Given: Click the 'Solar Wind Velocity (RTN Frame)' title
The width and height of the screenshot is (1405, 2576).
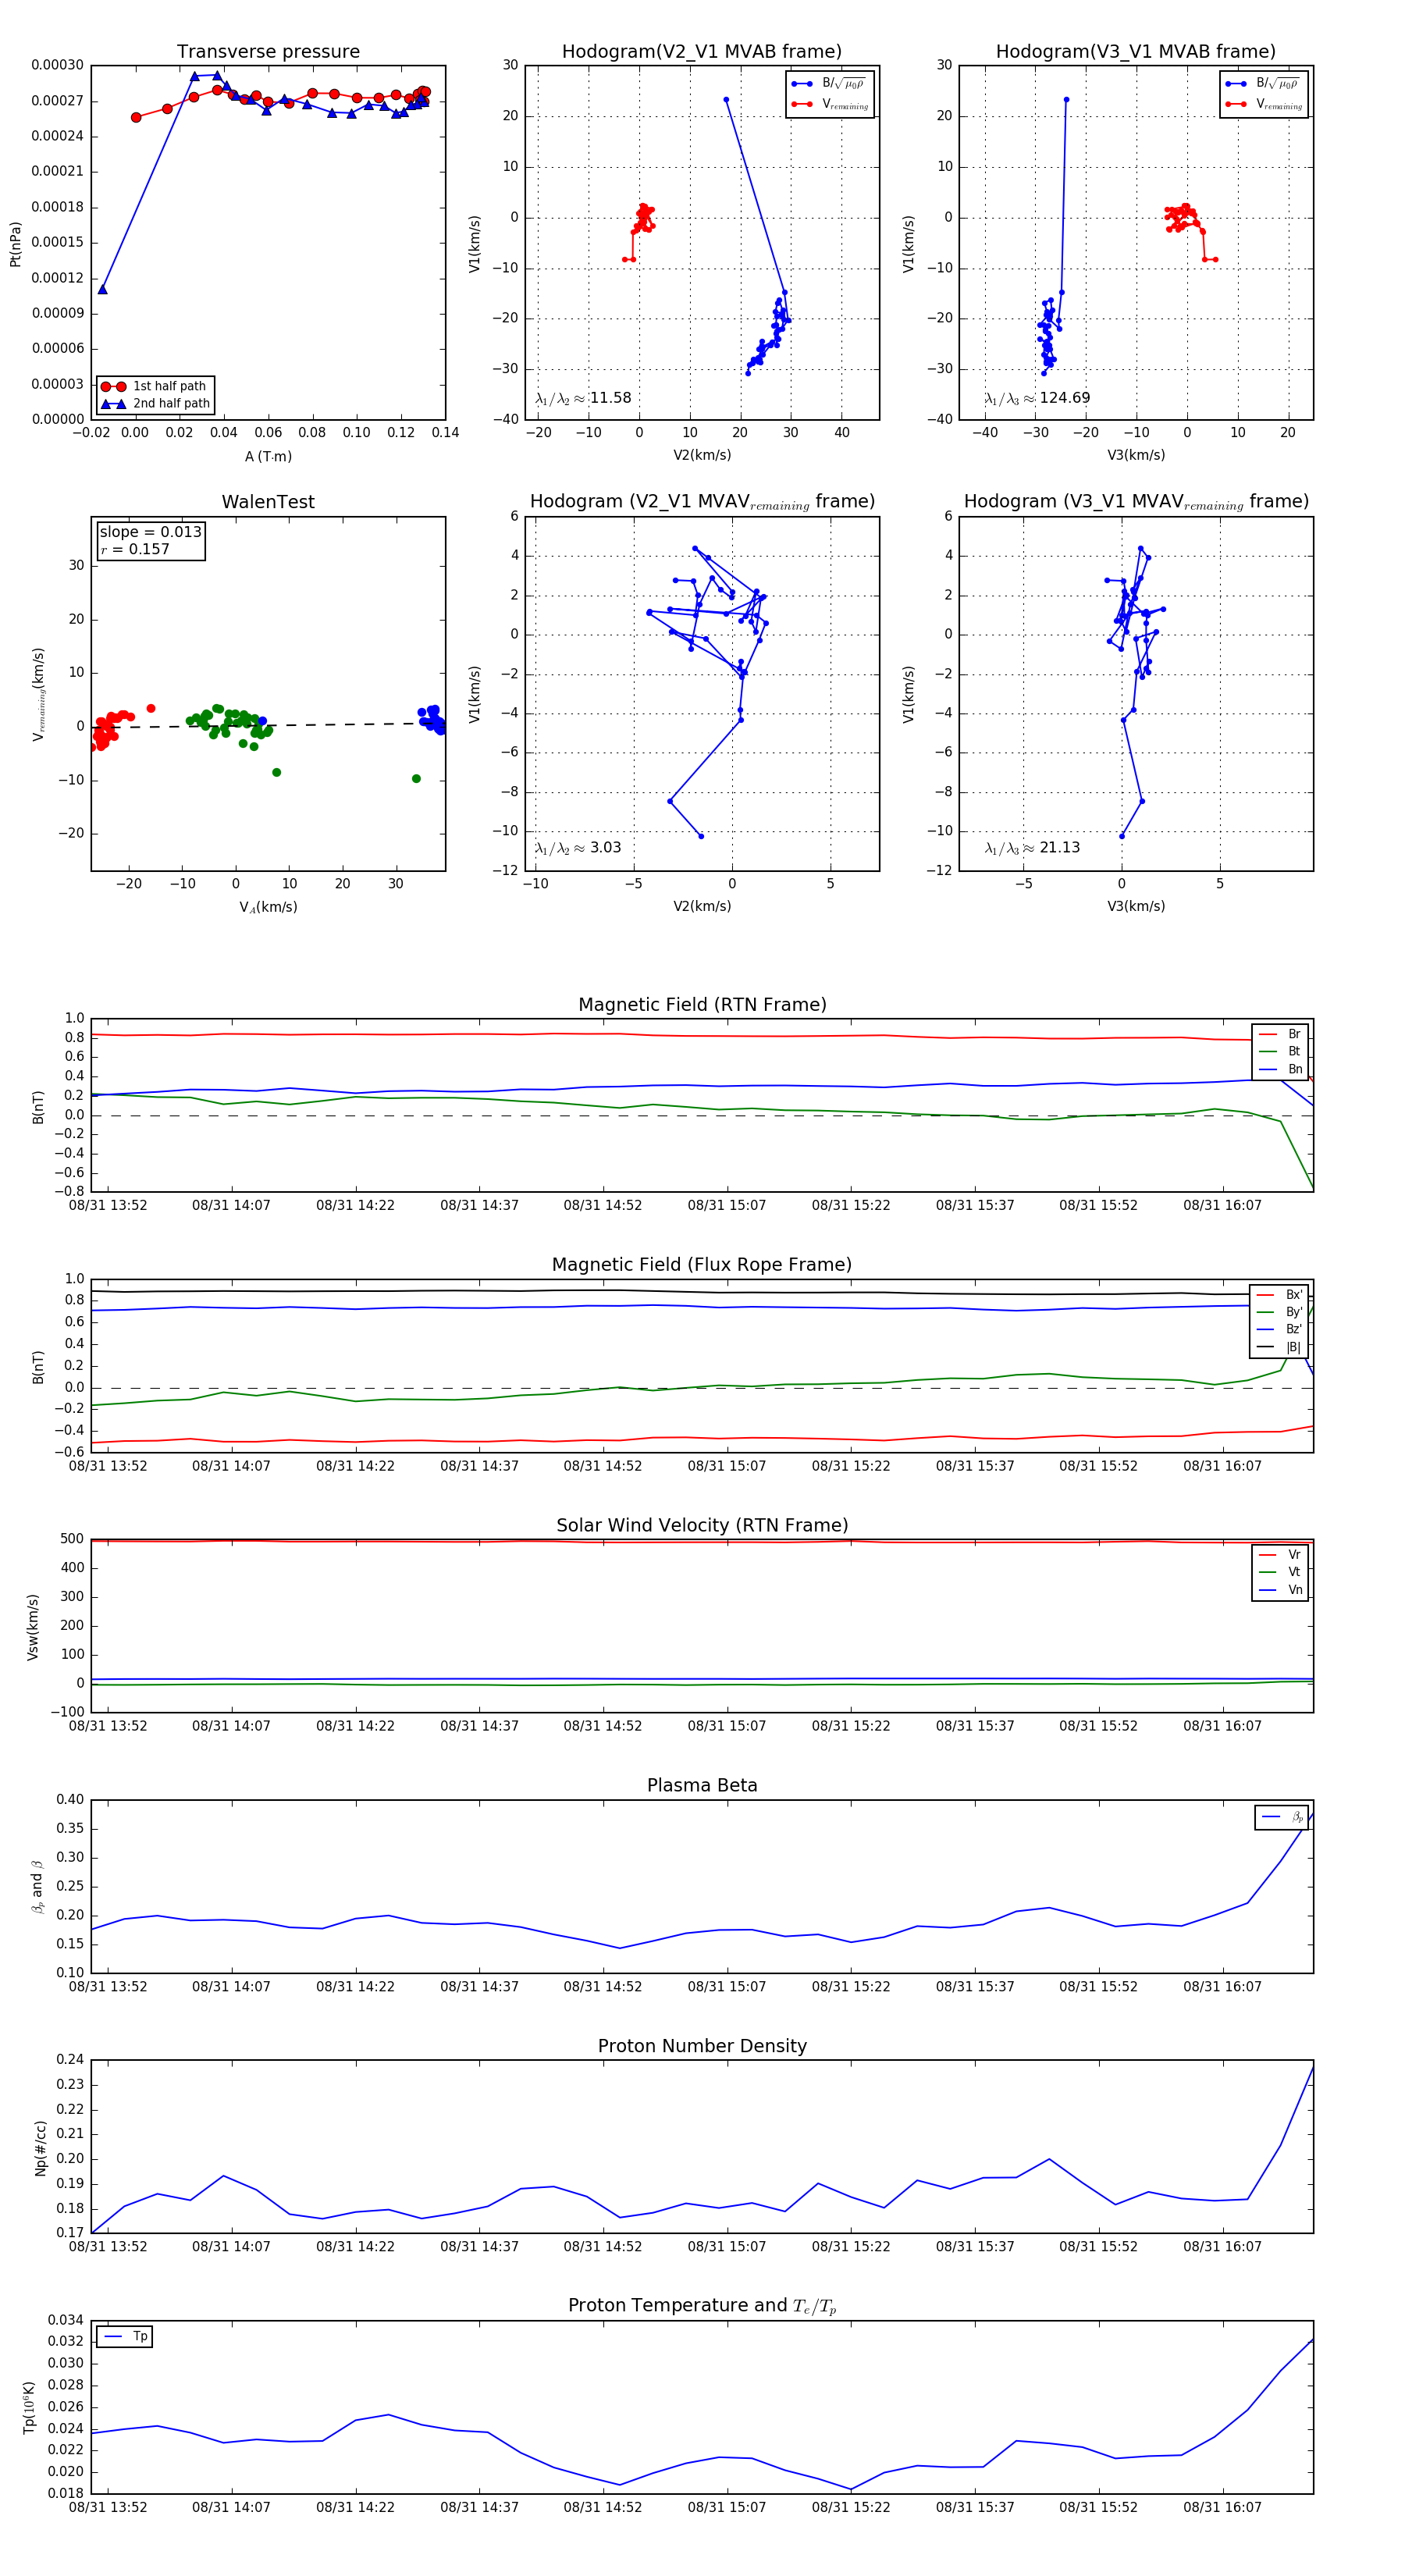Looking at the screenshot, I should pos(702,1525).
